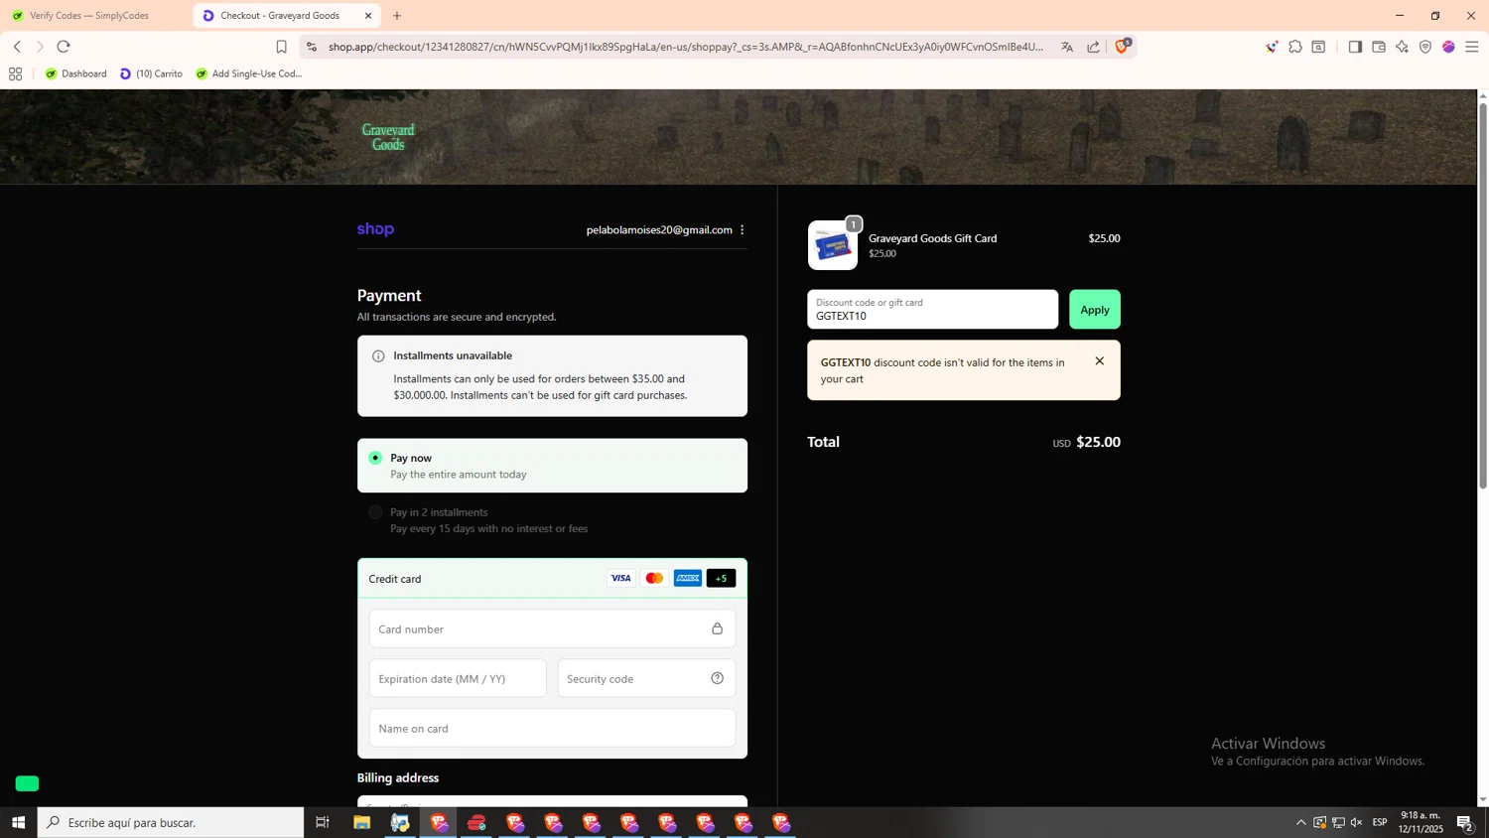
Task: Edit the discount code or gift card field
Action: 932,309
